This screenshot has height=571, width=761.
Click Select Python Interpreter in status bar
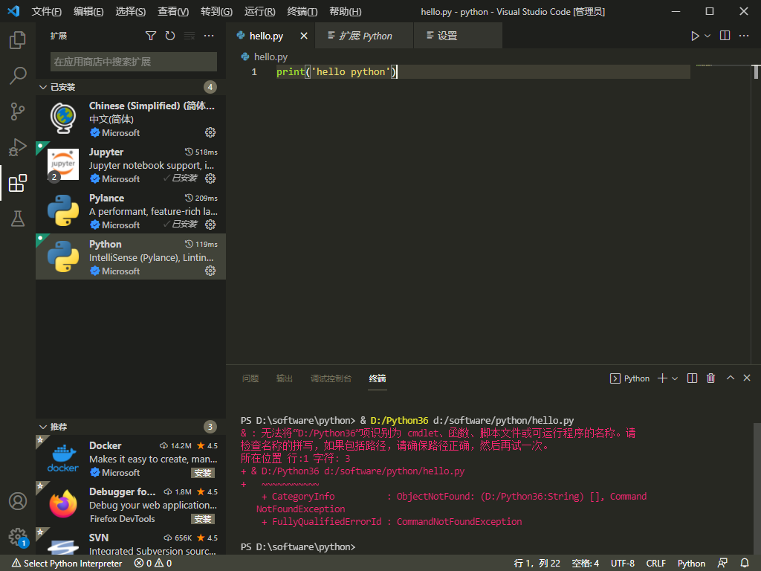pyautogui.click(x=67, y=564)
